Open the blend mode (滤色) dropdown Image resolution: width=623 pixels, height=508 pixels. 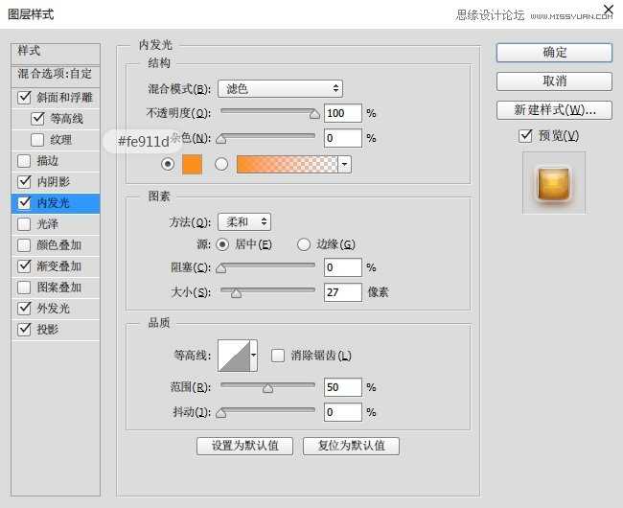coord(280,89)
